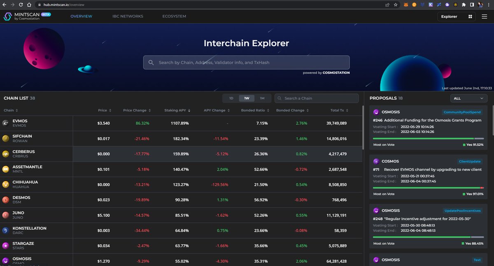Viewport: 494px width, 266px height.
Task: Click the chain list vertical scrollbar
Action: (x=363, y=128)
